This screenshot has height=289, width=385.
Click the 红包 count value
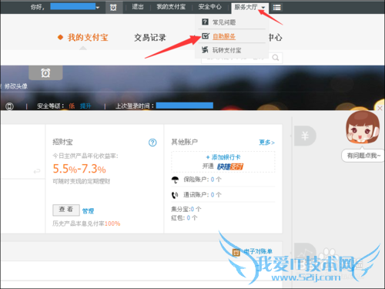pyautogui.click(x=189, y=218)
